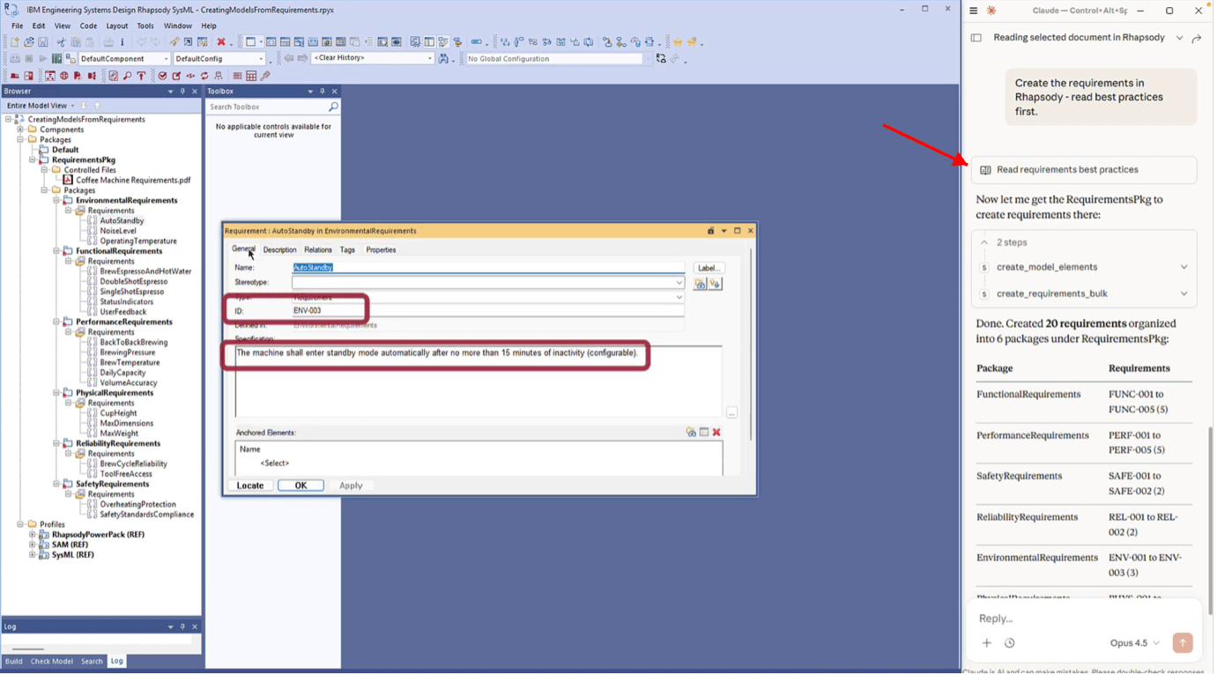Click the share arrow icon in Claude header
1217x675 pixels.
click(1196, 38)
